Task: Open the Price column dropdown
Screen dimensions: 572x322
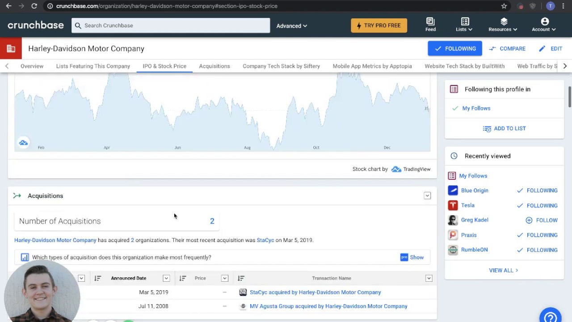Action: [x=225, y=278]
